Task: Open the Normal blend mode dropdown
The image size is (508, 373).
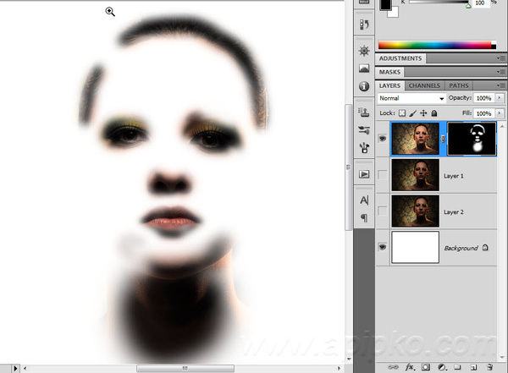Action: coord(411,98)
